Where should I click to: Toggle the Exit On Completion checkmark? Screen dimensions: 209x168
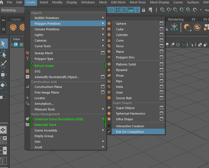click(109, 132)
